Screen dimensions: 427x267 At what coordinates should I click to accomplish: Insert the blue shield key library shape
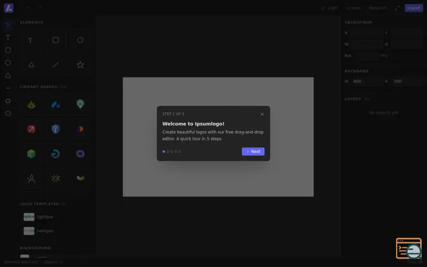[x=56, y=129]
